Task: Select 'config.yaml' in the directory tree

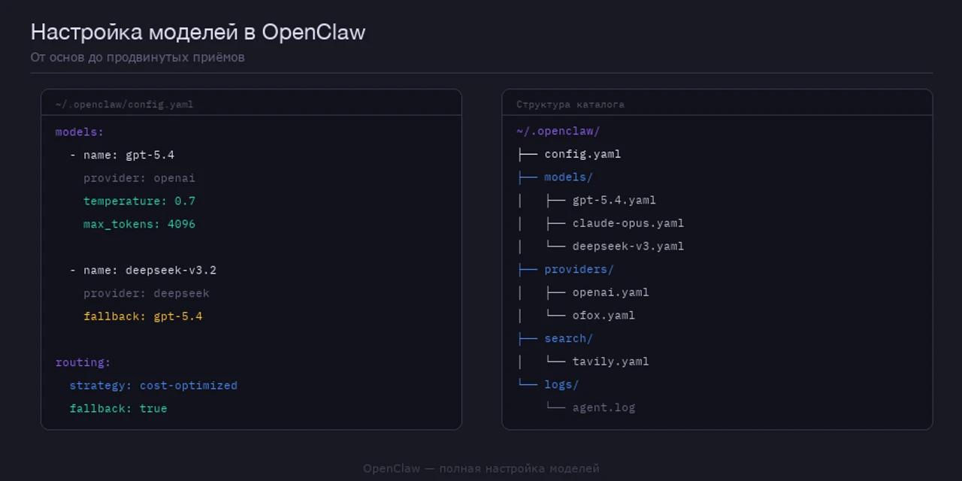Action: [582, 154]
